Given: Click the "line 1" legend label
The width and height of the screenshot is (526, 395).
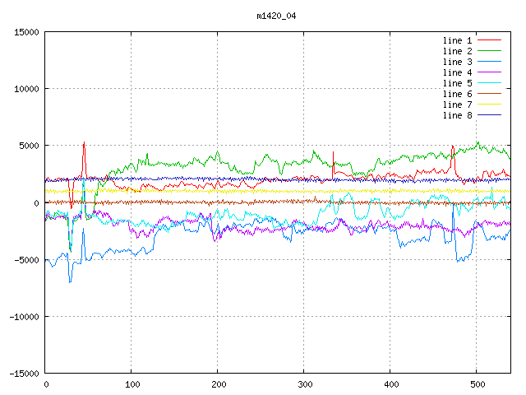Looking at the screenshot, I should point(458,40).
